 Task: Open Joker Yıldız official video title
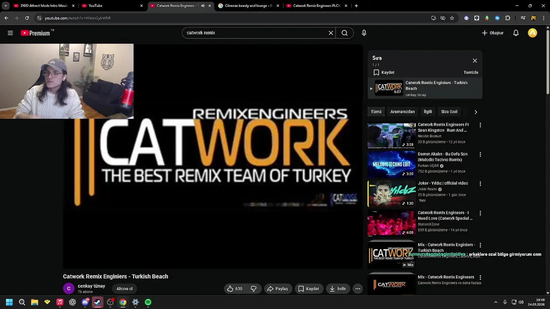pos(443,183)
